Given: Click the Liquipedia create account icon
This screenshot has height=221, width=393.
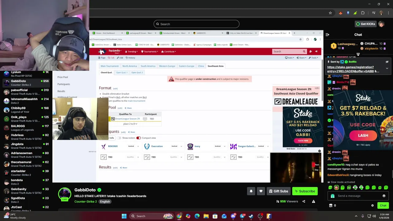Looking at the screenshot, I should point(311,52).
